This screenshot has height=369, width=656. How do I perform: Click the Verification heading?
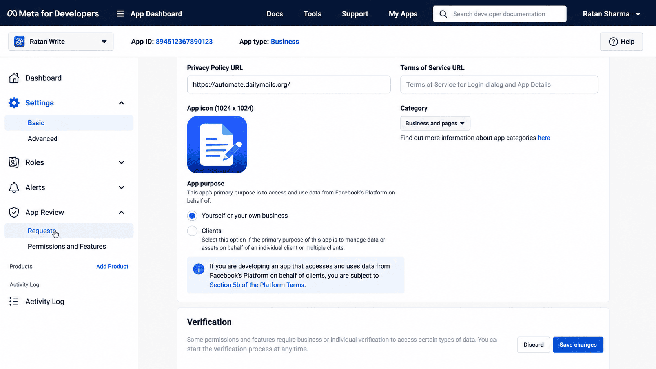click(x=209, y=322)
